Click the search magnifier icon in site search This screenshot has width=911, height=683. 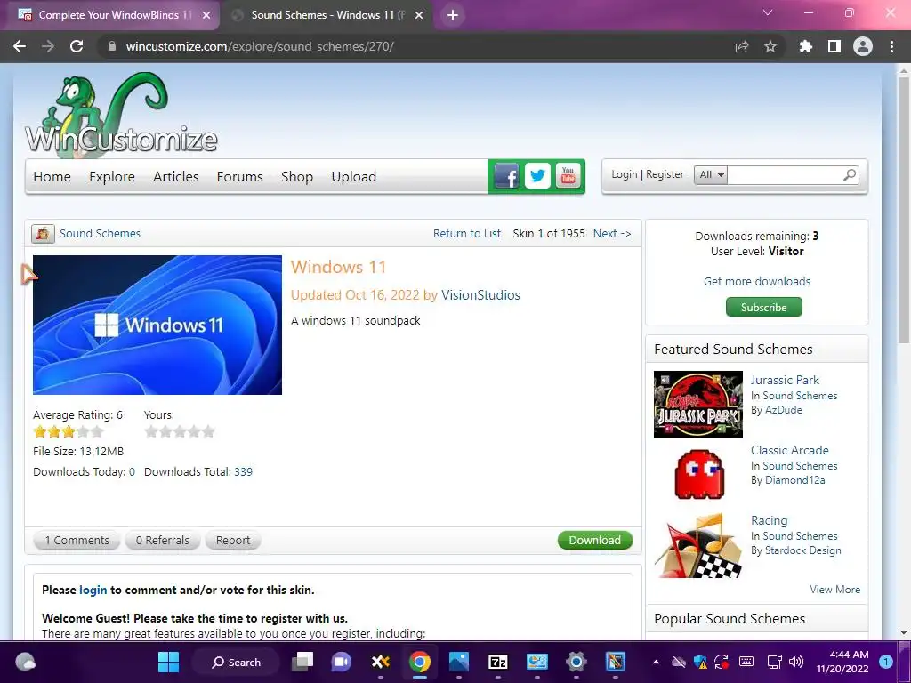click(850, 174)
